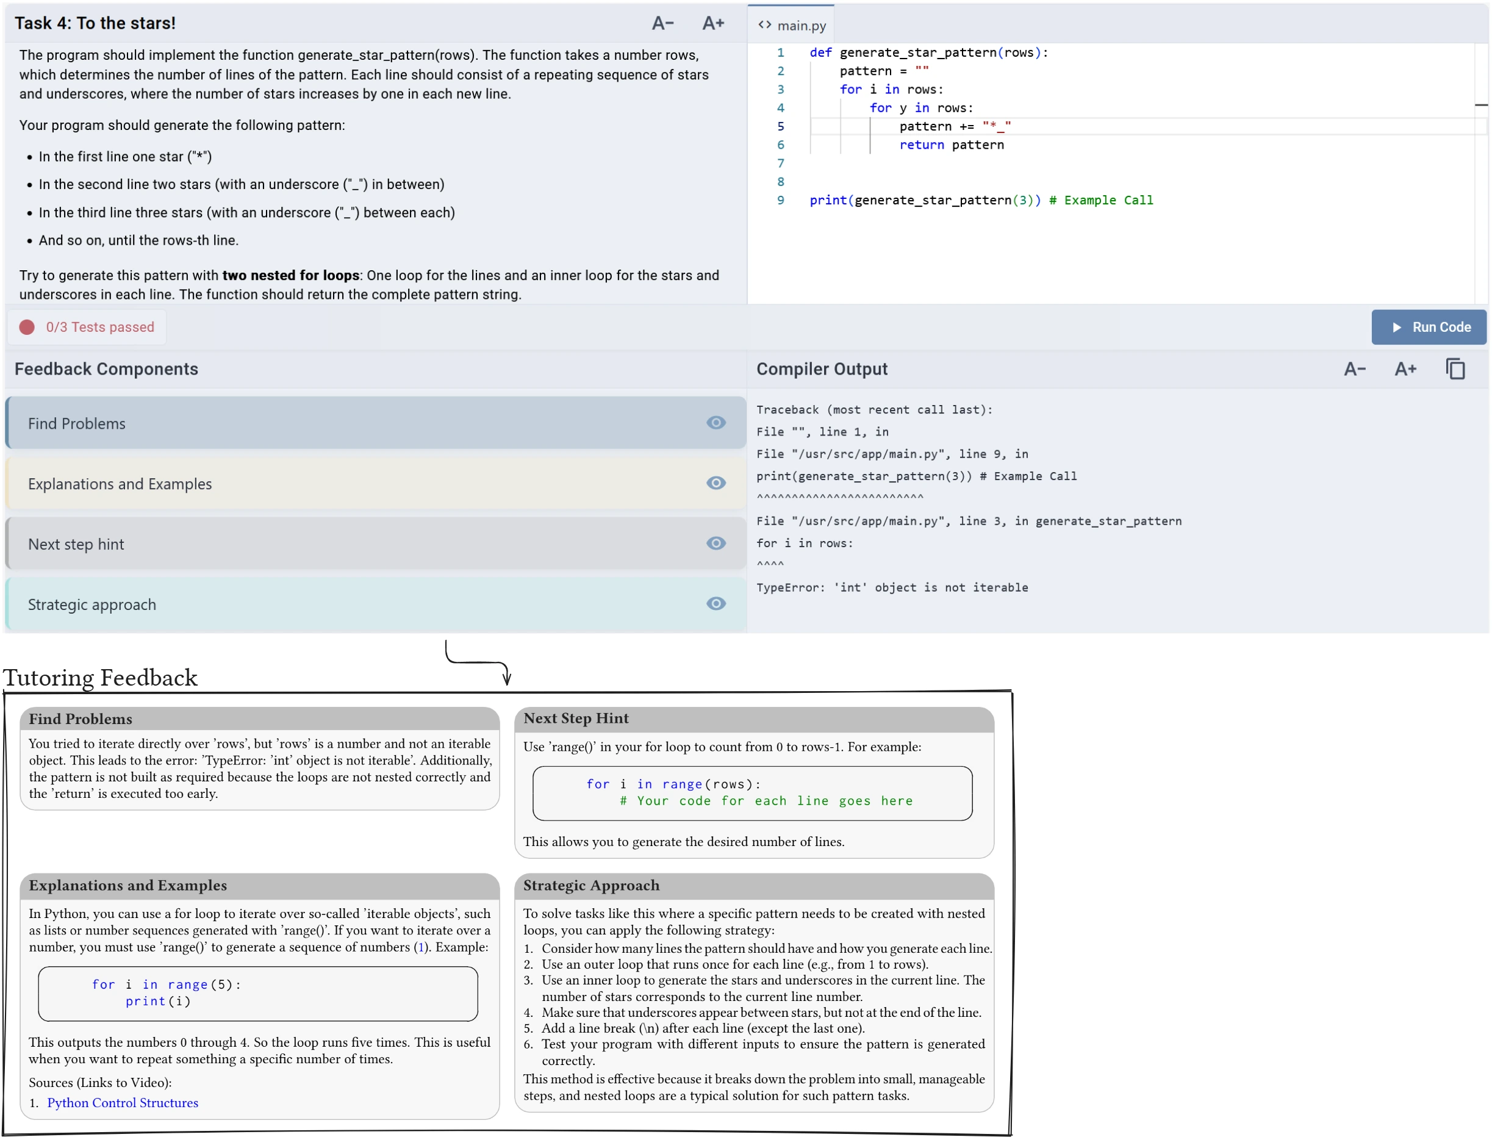
Task: Hide the Next step hint feedback
Action: pyautogui.click(x=717, y=543)
